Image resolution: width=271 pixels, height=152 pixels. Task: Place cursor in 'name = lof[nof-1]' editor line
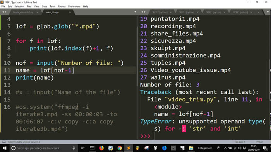pos(45,70)
